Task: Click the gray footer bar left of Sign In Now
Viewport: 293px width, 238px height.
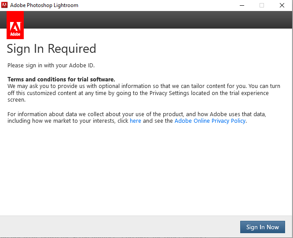Action: click(x=119, y=227)
